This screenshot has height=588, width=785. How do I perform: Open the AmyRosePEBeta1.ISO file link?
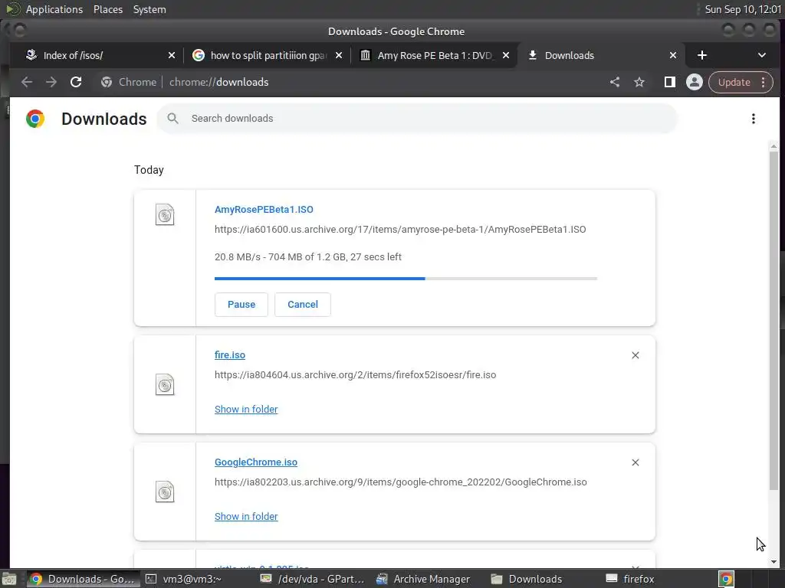tap(264, 210)
